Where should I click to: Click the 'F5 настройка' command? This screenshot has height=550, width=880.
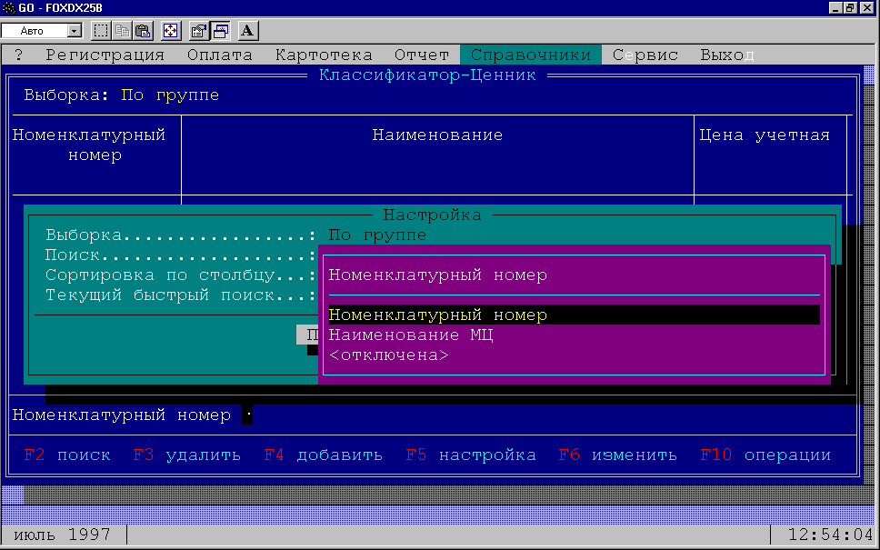(x=471, y=455)
